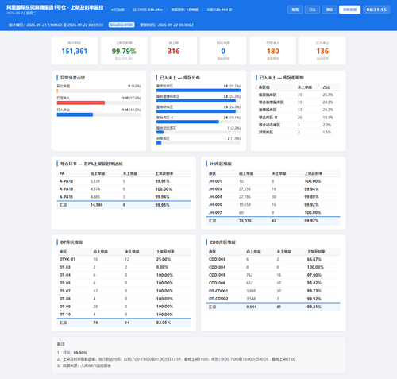This screenshot has height=379, width=397.
Task: Select the DT-05 row label
Action: click(65, 283)
